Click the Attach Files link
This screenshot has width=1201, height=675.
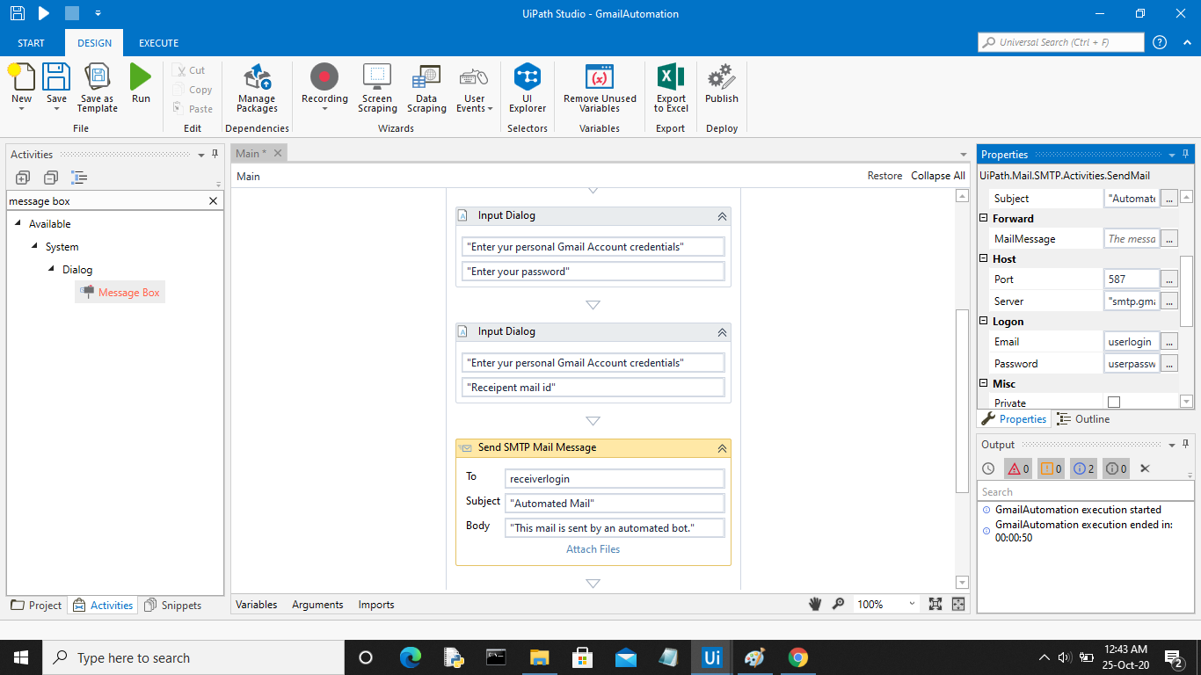point(593,549)
